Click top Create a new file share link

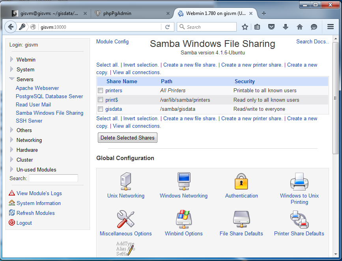pyautogui.click(x=190, y=65)
